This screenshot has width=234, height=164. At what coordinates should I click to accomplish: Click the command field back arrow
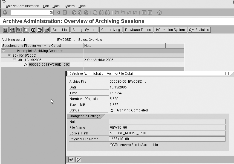[x=59, y=13]
